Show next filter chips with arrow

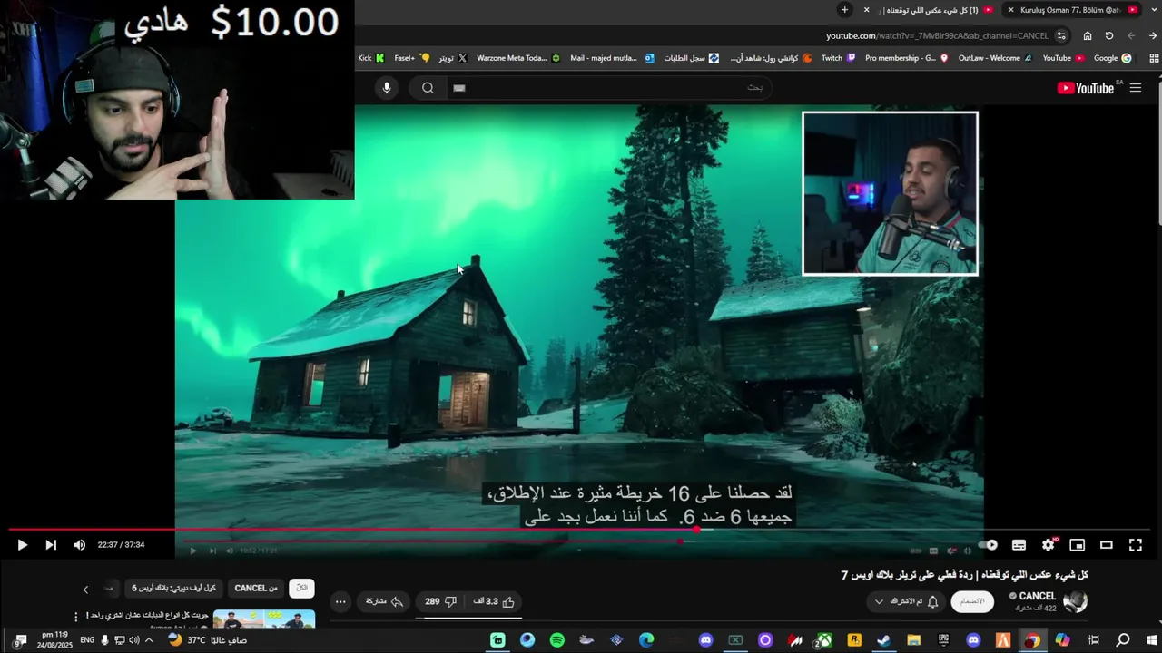[86, 589]
